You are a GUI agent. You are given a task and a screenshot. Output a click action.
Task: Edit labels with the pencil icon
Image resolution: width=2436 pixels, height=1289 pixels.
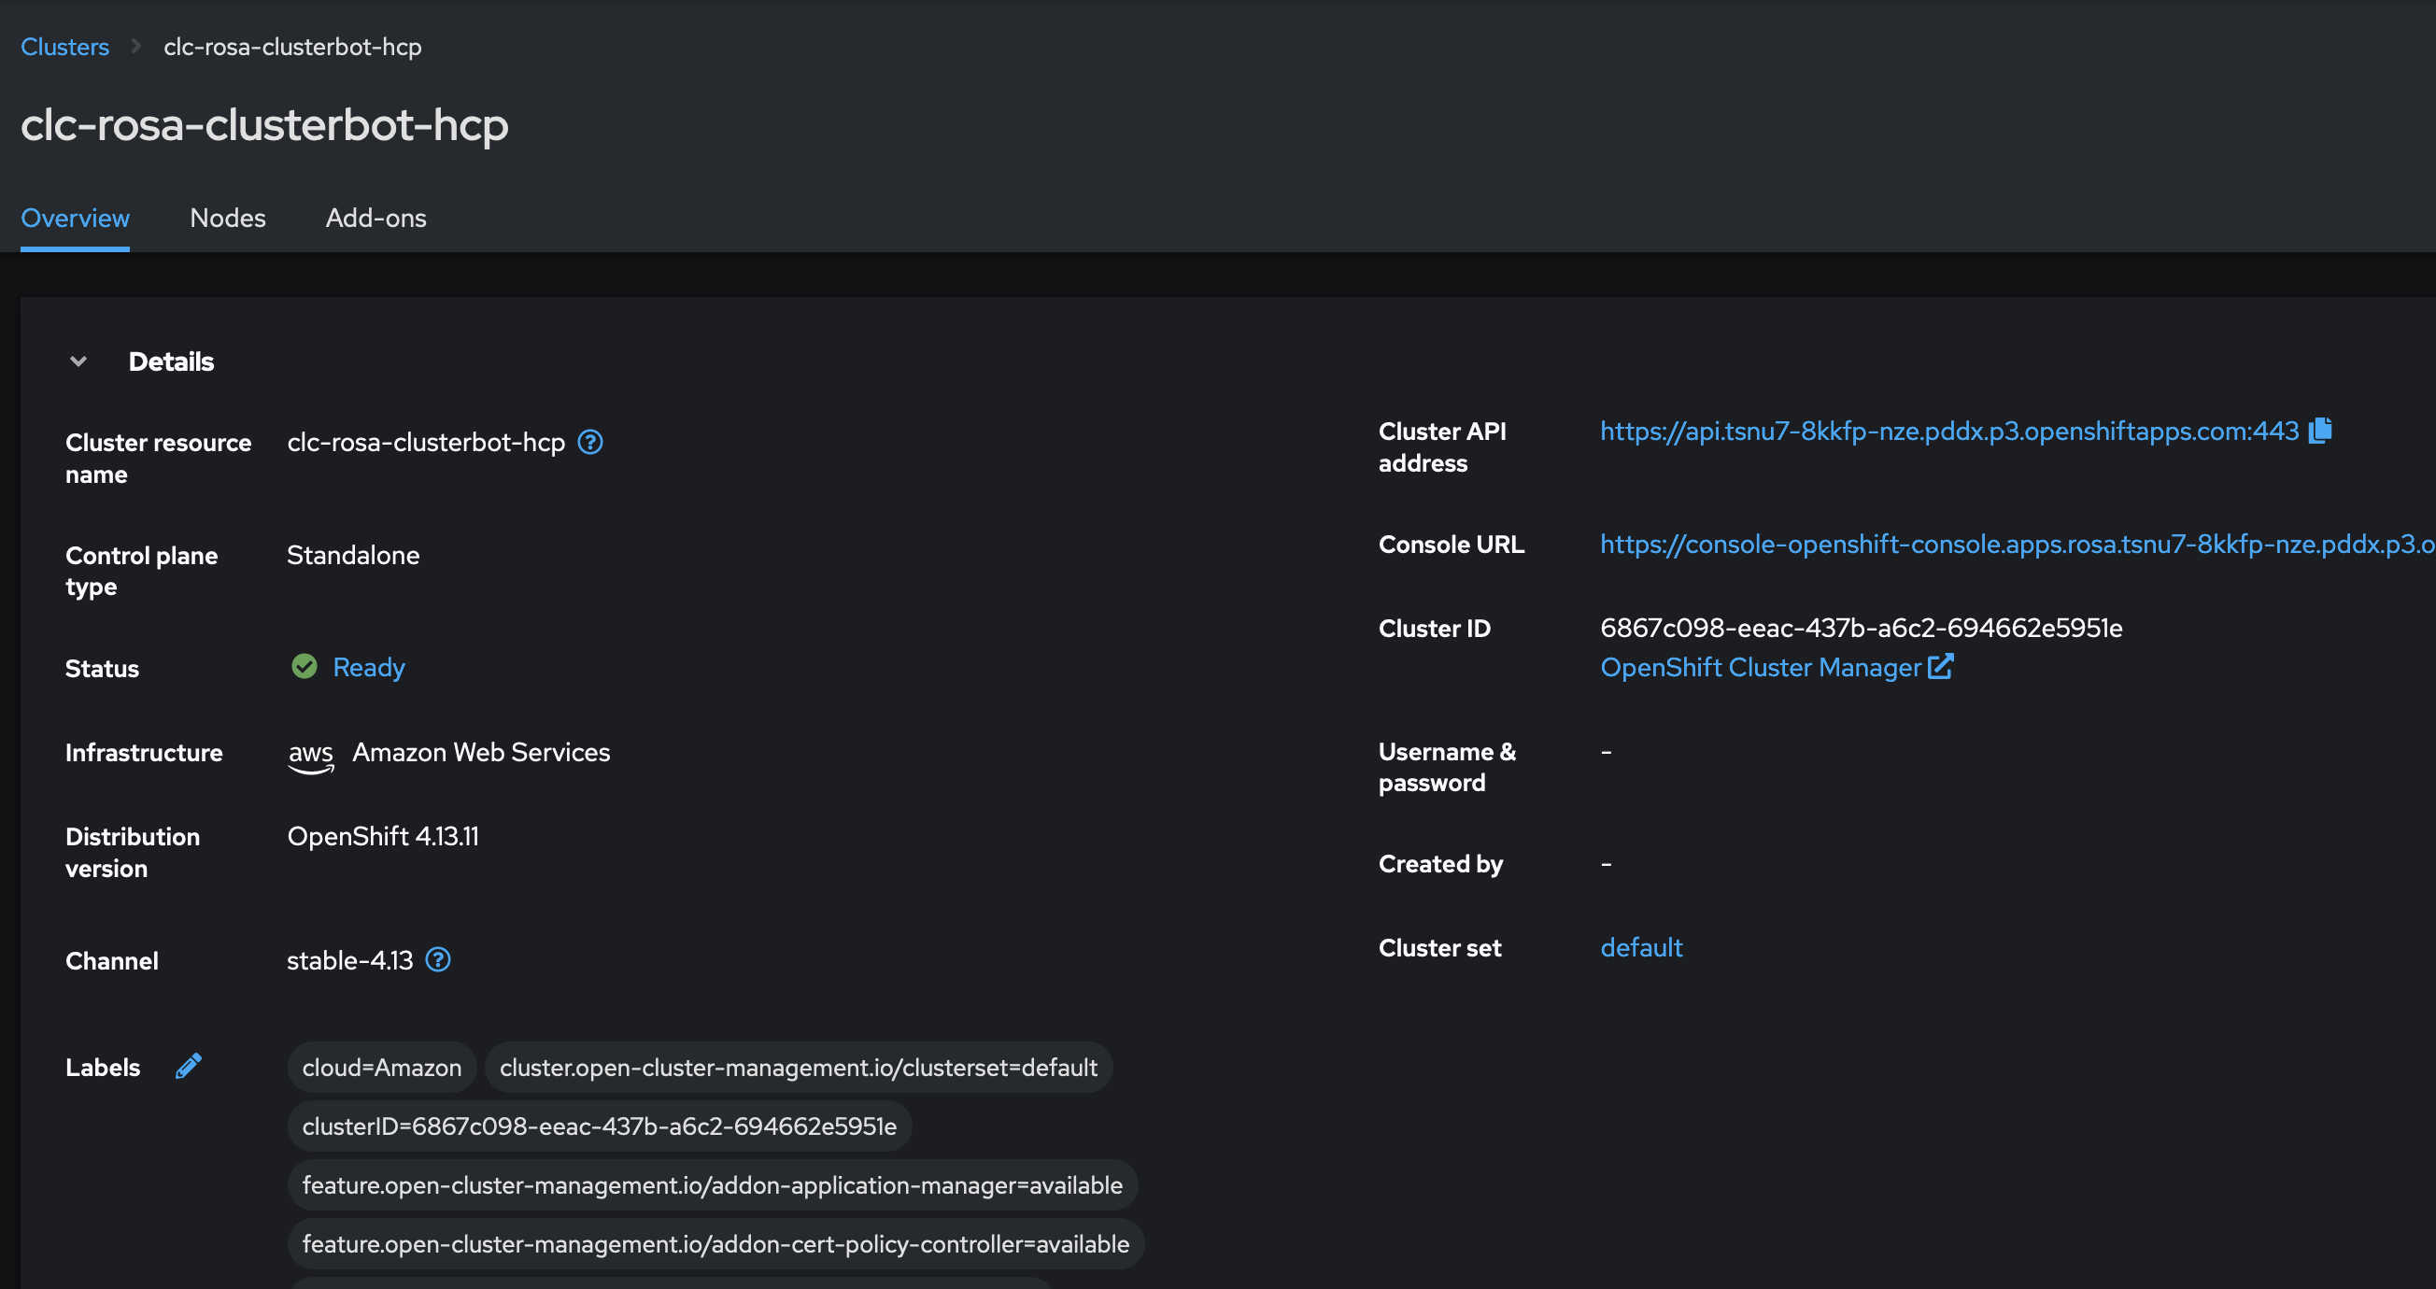(x=188, y=1067)
